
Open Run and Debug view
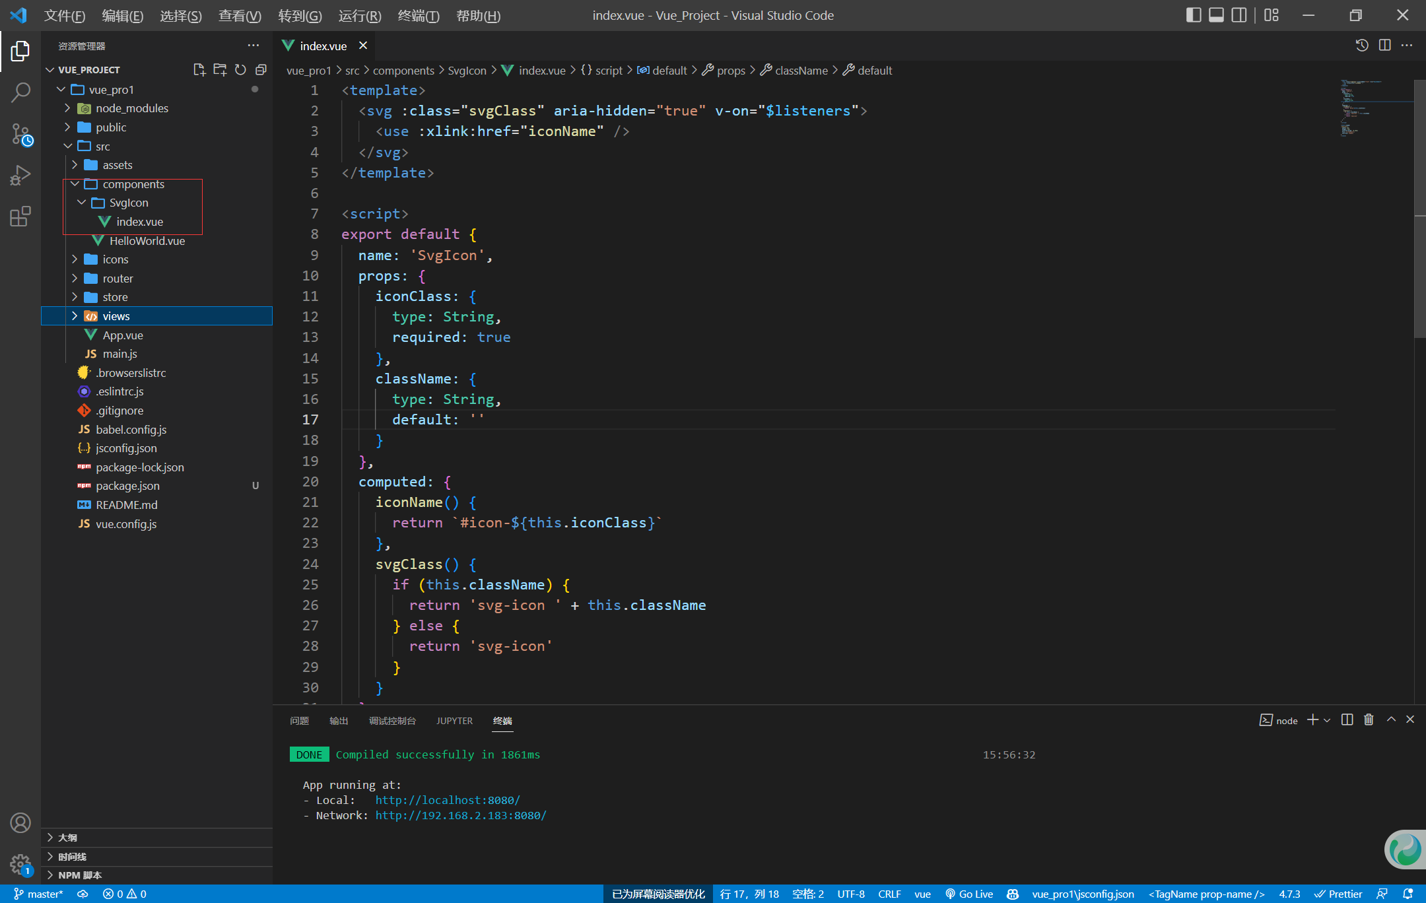(x=20, y=176)
